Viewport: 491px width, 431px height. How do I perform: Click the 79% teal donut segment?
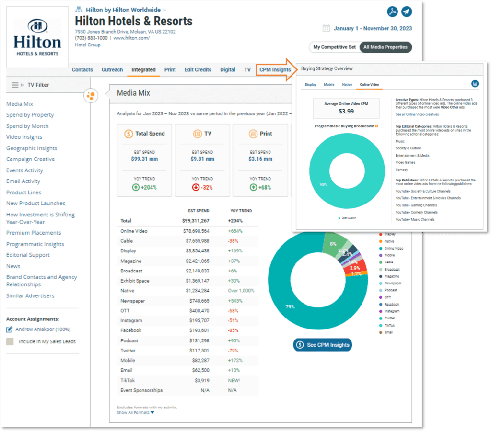coord(290,307)
